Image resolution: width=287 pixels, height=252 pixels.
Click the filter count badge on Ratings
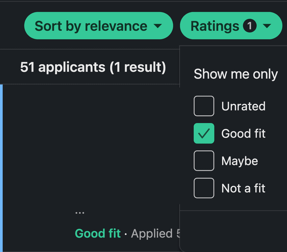point(250,26)
